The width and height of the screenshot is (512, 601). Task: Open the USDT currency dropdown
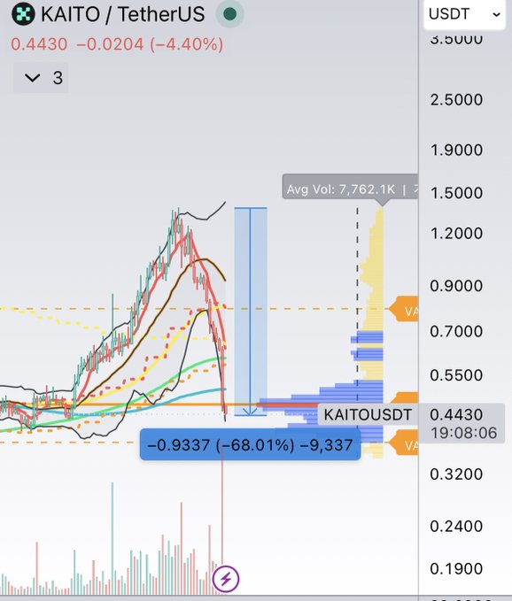coord(464,14)
